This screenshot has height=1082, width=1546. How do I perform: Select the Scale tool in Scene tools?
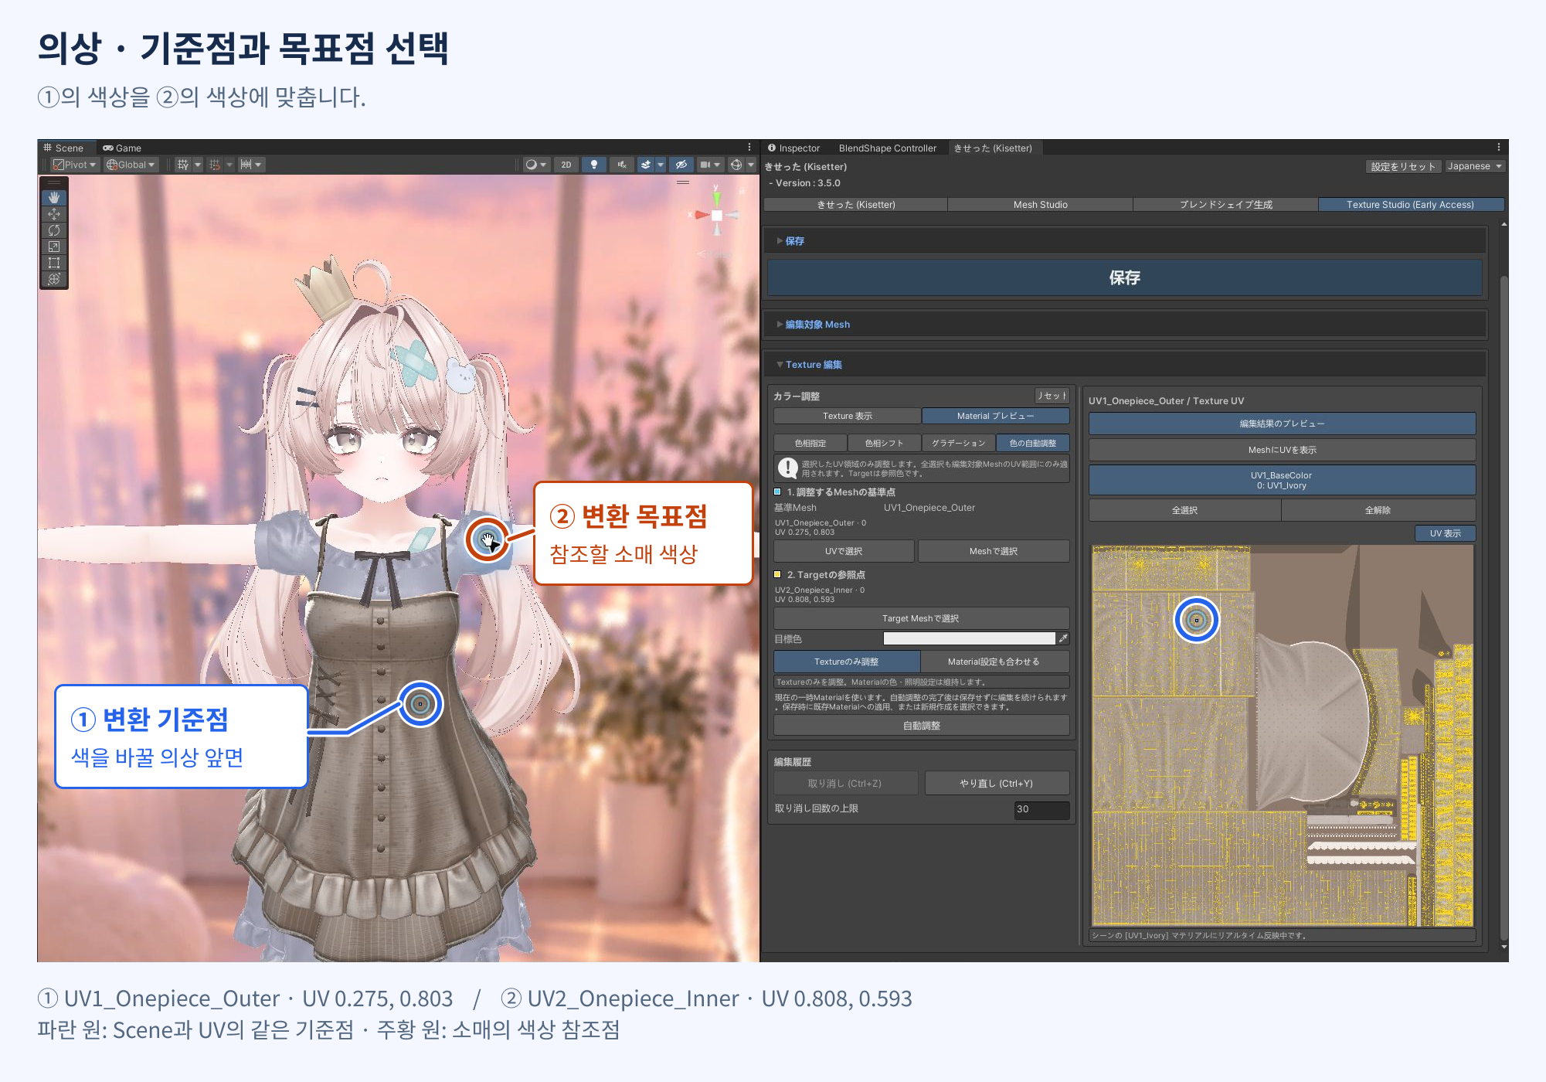[54, 247]
